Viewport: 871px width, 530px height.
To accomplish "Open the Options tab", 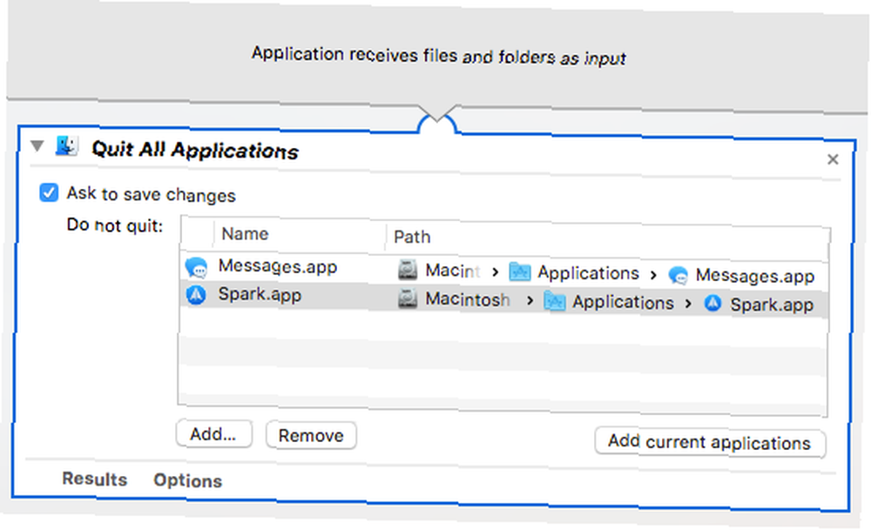I will tap(188, 480).
